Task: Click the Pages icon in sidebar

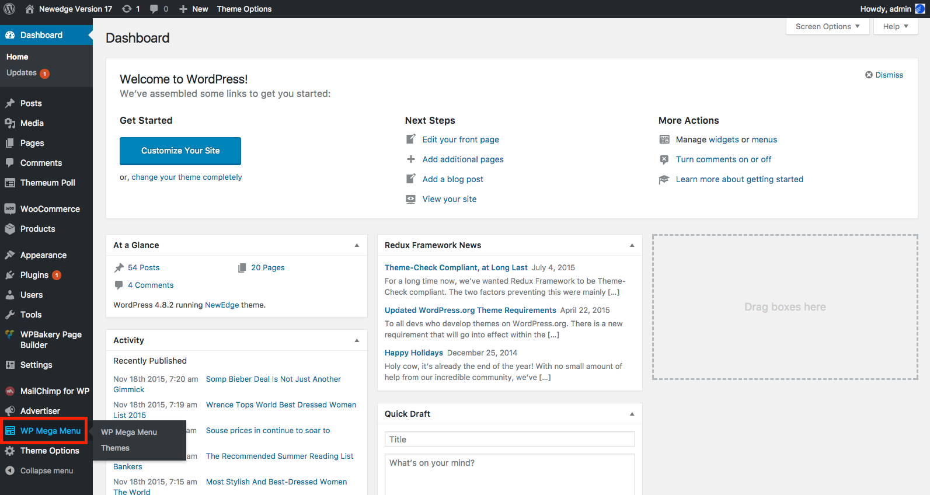Action: click(x=10, y=143)
